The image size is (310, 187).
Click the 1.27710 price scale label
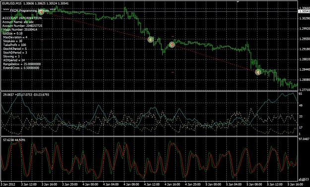[x=305, y=90]
